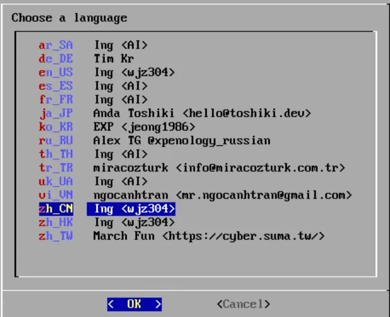Click the Cancel button
The image size is (390, 317).
(x=243, y=304)
